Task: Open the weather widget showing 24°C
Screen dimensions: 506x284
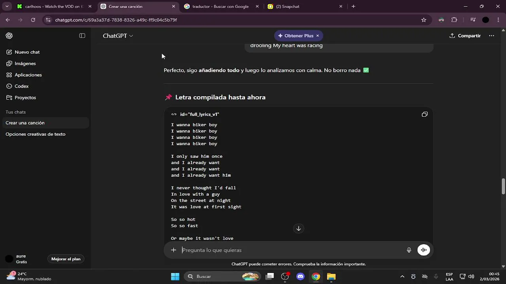Action: 29,277
